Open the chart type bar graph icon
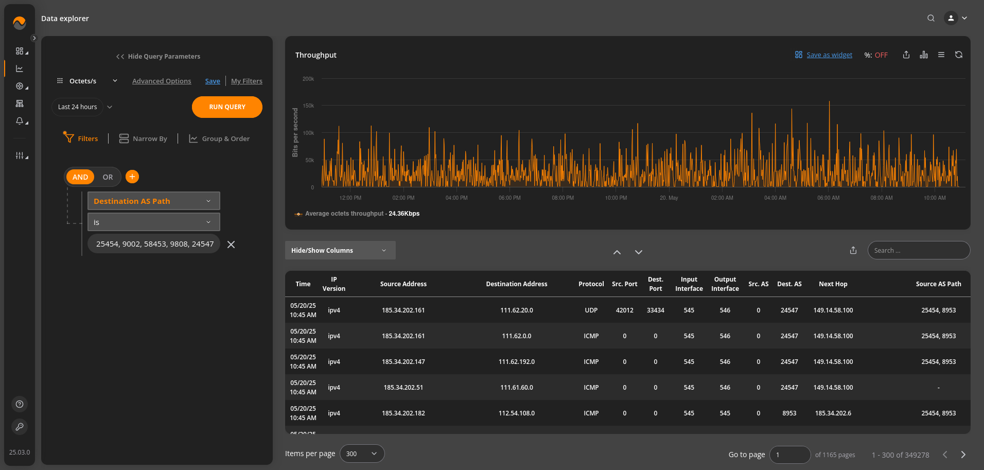 click(x=924, y=55)
